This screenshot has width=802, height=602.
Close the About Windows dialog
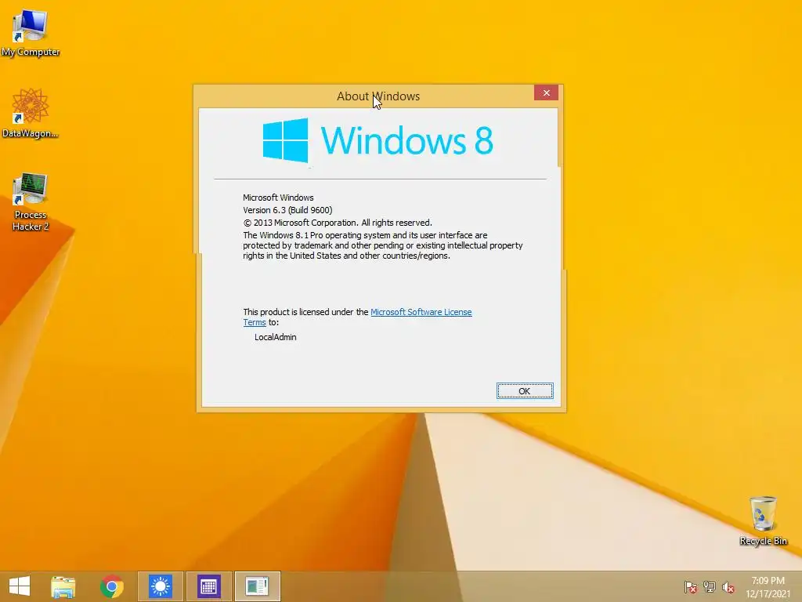pos(546,92)
